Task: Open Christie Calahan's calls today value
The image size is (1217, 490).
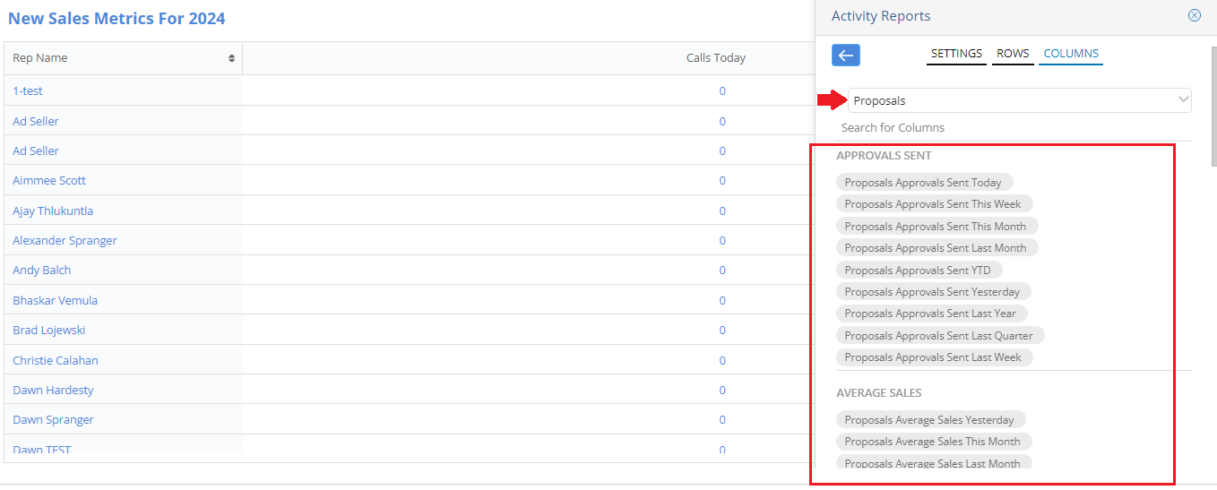Action: point(722,360)
